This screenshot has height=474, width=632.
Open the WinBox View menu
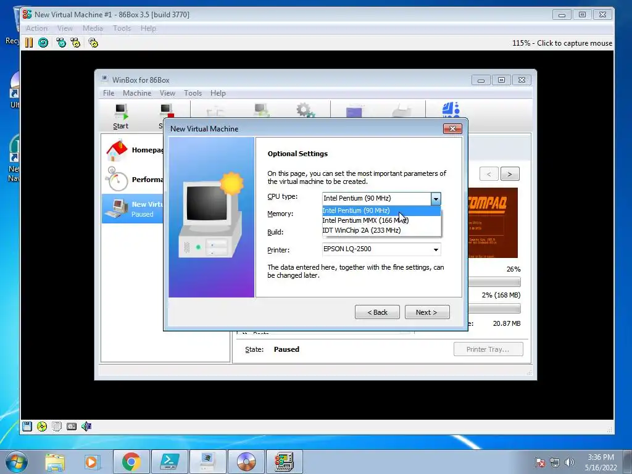pyautogui.click(x=167, y=93)
